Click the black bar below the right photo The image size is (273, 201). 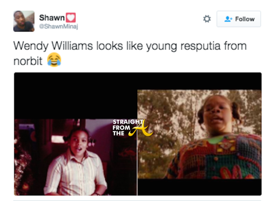[199, 187]
